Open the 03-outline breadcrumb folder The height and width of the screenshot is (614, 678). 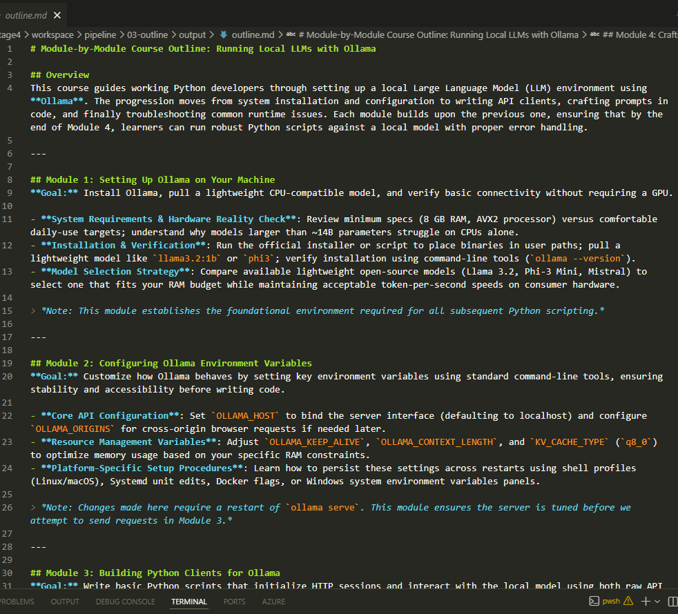[x=147, y=34]
